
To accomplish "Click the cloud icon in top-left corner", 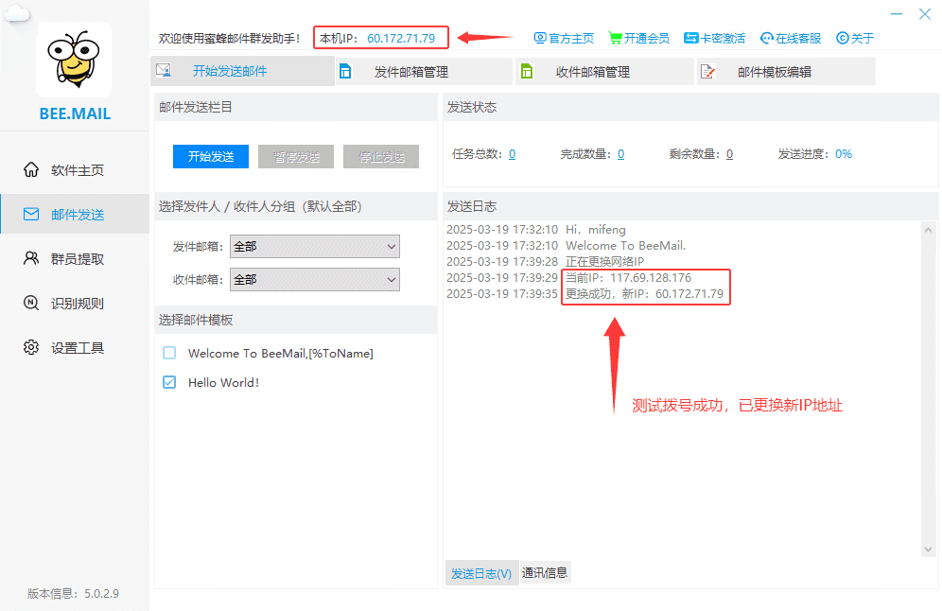I will (17, 13).
